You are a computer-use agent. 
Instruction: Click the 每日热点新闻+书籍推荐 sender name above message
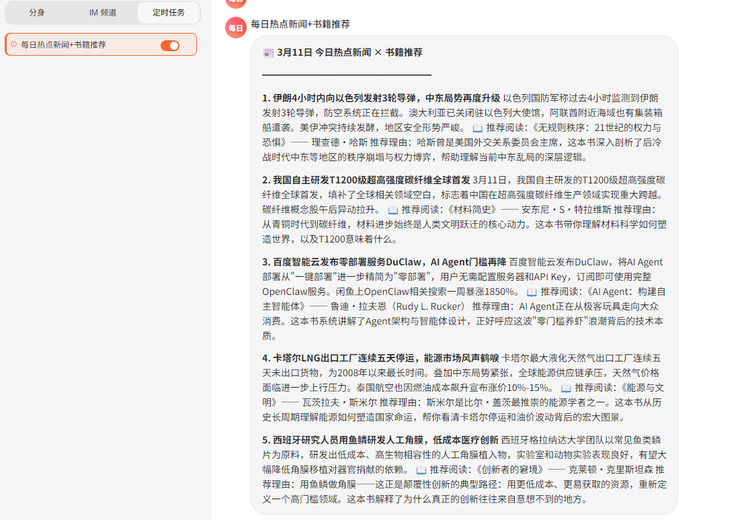[300, 24]
